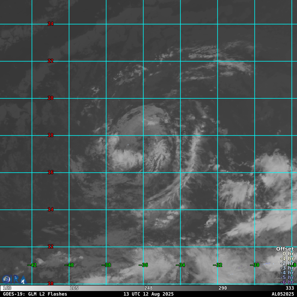Viewport: 297px width, 297px height.
Task: Click the 13 UTC 12 Aug 2025 timestamp
Action: coord(148,294)
